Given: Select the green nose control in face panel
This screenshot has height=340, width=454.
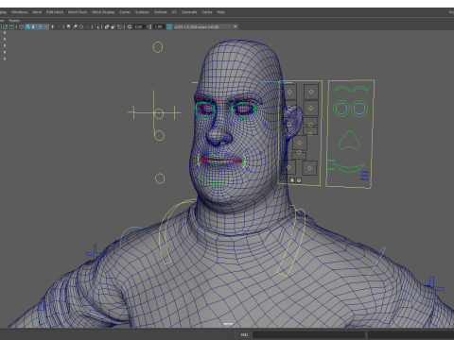Looking at the screenshot, I should (349, 141).
